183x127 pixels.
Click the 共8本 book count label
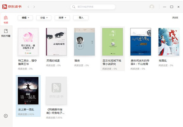[175, 18]
